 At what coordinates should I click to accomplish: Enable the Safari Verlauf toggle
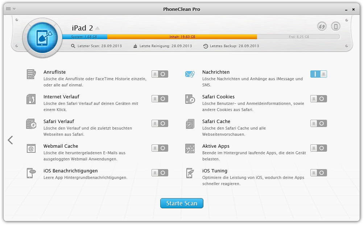pos(160,123)
